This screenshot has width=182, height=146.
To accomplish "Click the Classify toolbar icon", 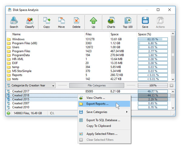I will pyautogui.click(x=30, y=23).
